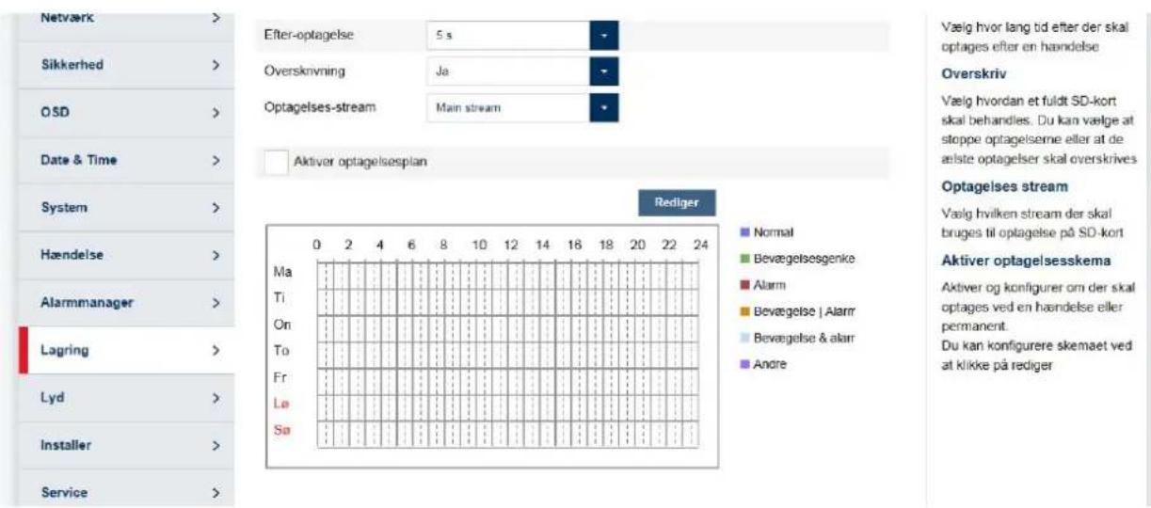Click the Normal legend color square

tap(743, 231)
